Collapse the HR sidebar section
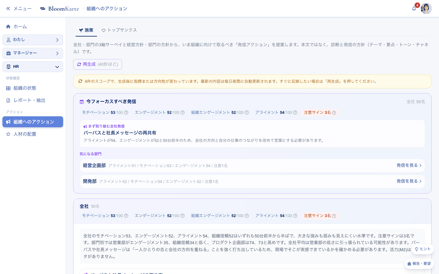The image size is (439, 274). coord(33,67)
